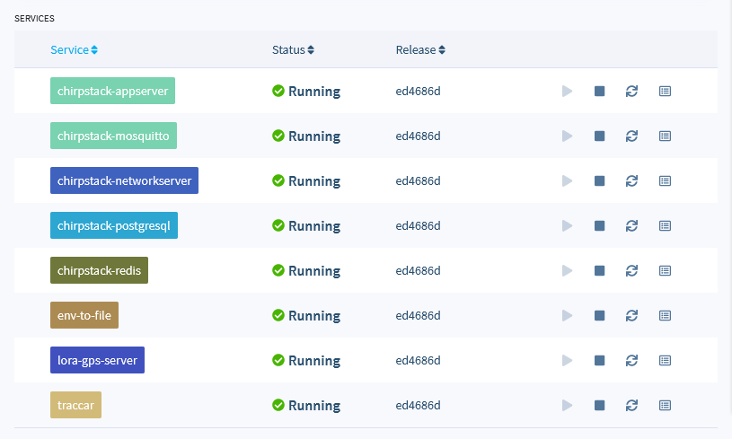Select the traccar service label
Image resolution: width=732 pixels, height=439 pixels.
pyautogui.click(x=75, y=405)
